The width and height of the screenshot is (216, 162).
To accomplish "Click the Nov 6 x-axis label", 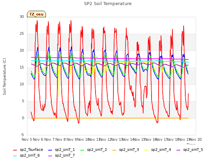I will click(38, 139).
